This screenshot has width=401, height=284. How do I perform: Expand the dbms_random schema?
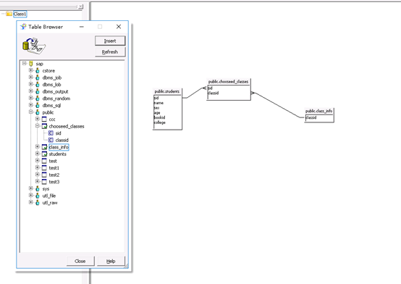click(30, 98)
